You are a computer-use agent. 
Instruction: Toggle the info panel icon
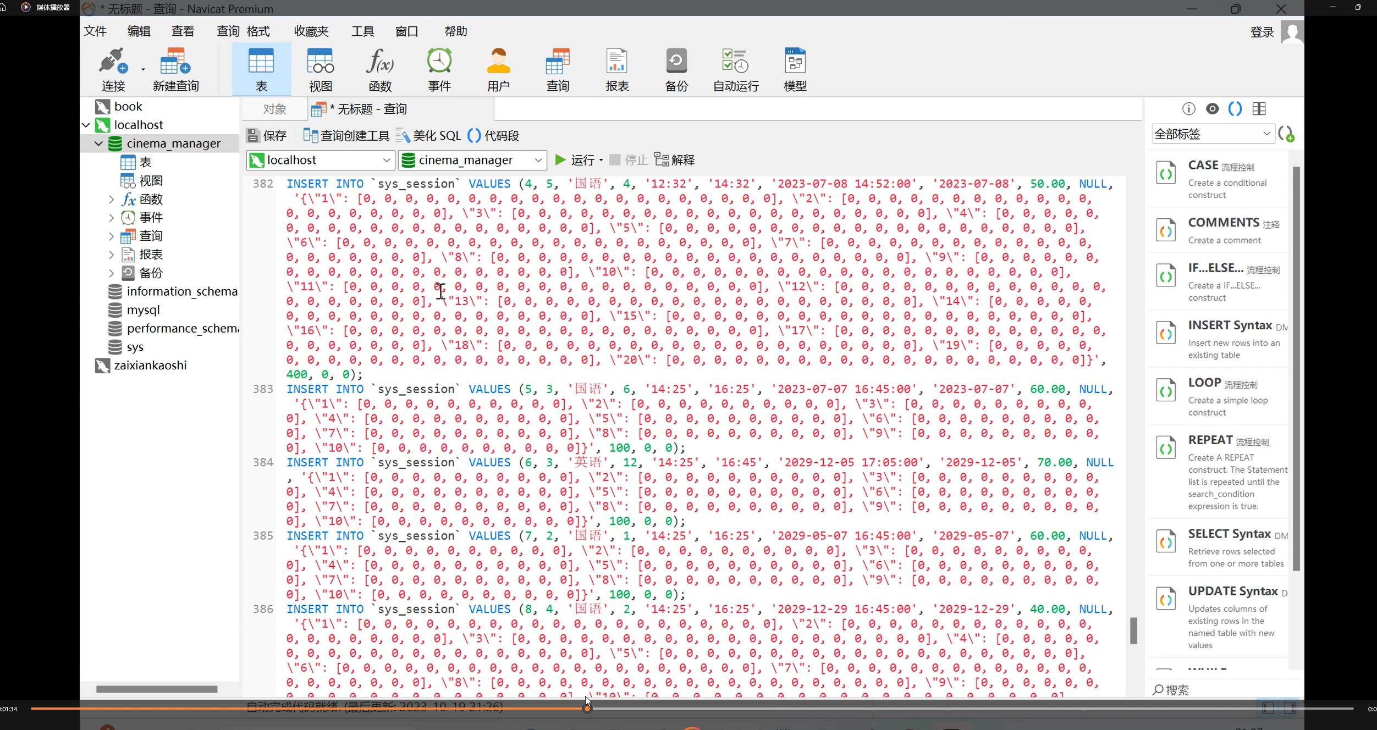point(1188,109)
